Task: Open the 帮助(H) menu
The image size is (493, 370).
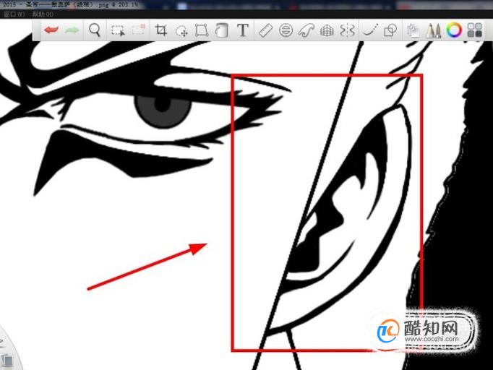Action: (x=43, y=14)
